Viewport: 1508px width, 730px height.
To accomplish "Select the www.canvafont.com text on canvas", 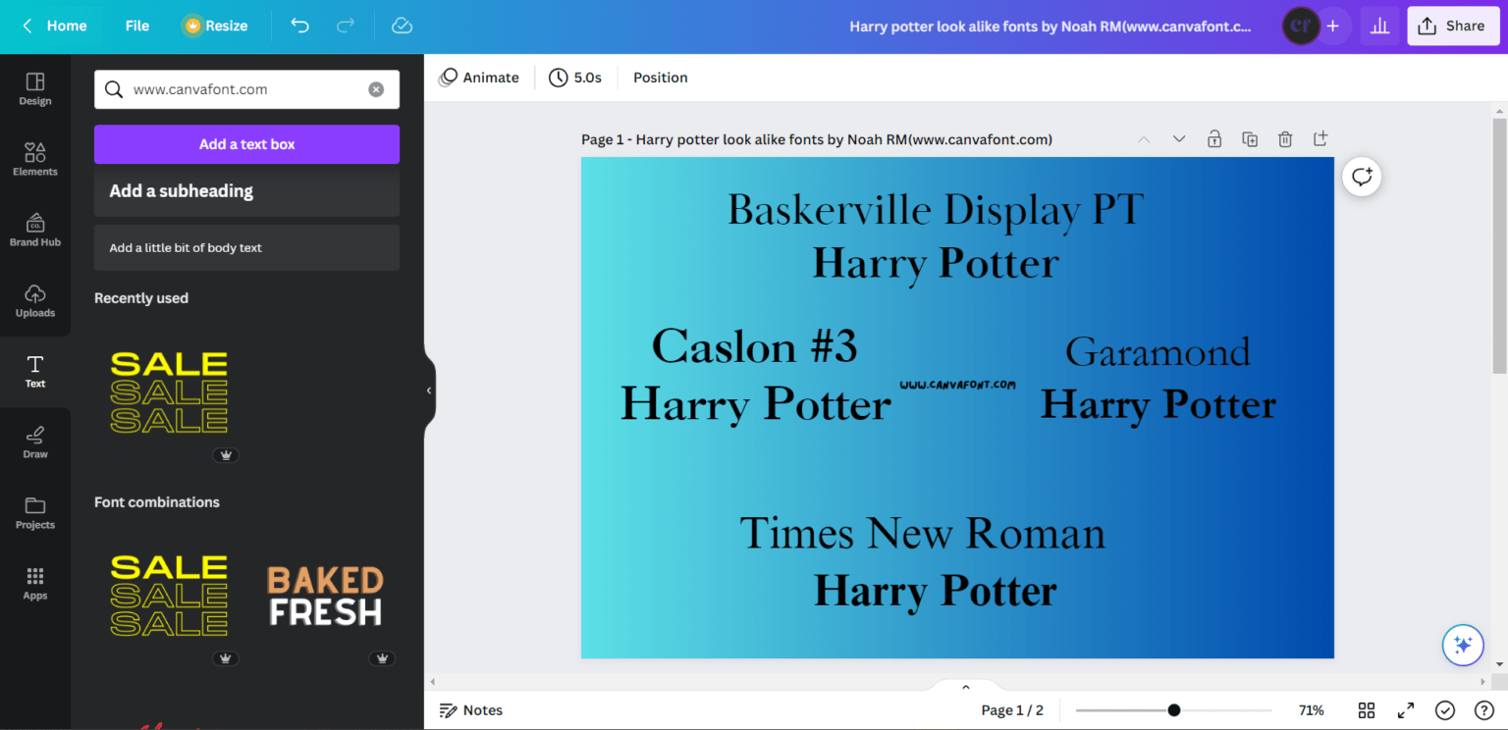I will [957, 386].
